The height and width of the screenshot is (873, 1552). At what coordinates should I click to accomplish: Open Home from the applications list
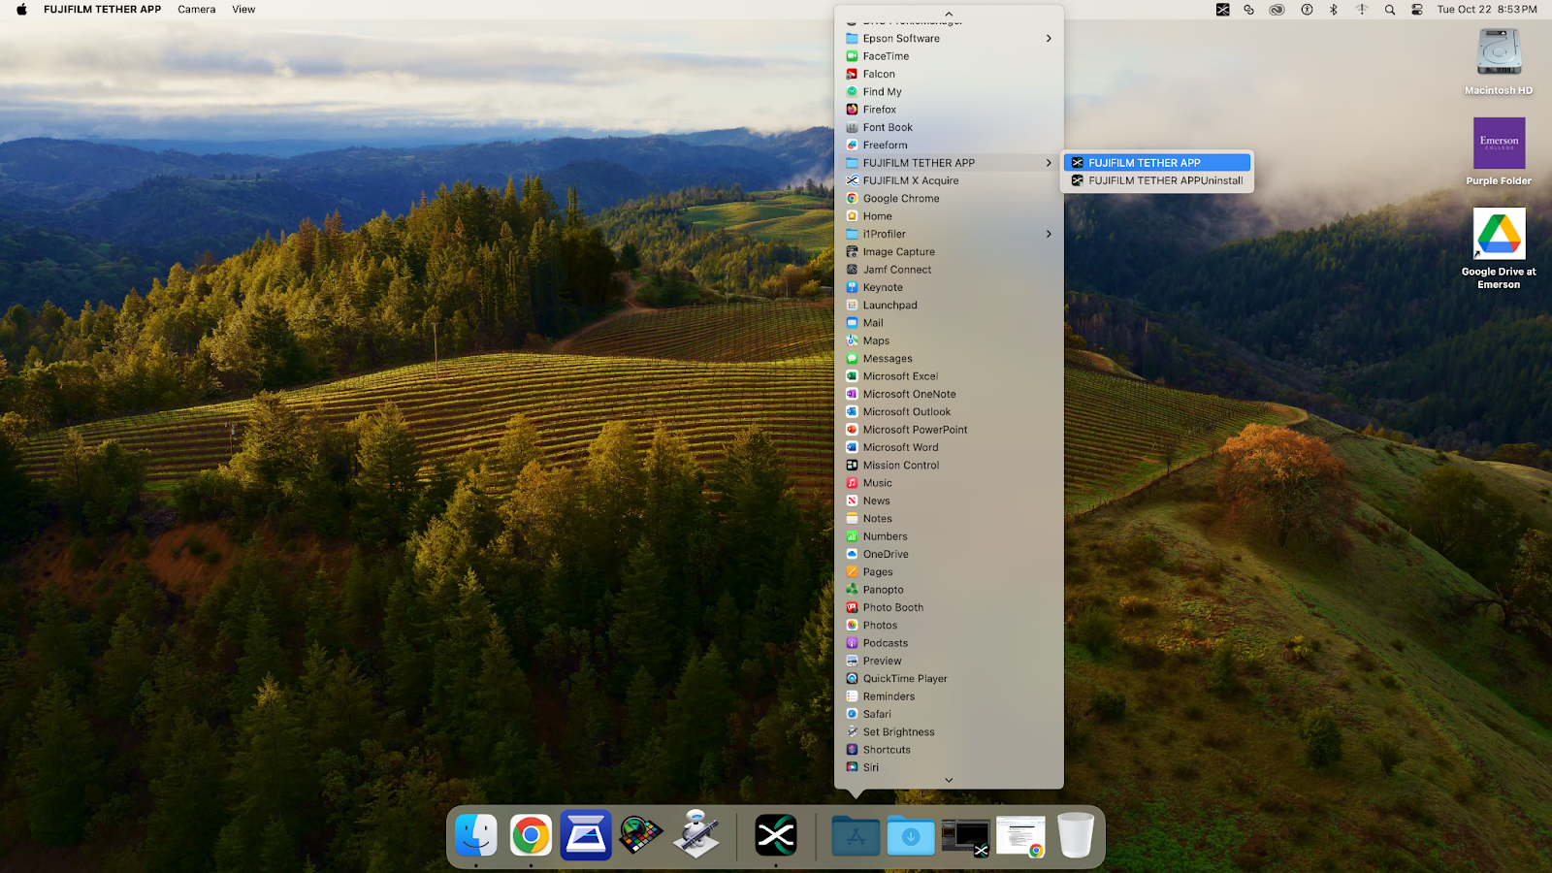pyautogui.click(x=949, y=216)
